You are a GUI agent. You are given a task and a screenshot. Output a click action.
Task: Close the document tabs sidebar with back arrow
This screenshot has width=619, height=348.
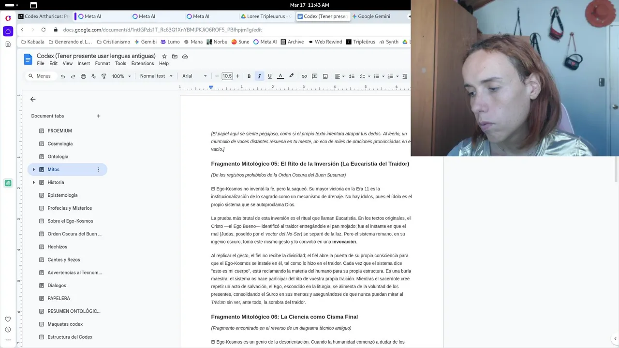(33, 99)
